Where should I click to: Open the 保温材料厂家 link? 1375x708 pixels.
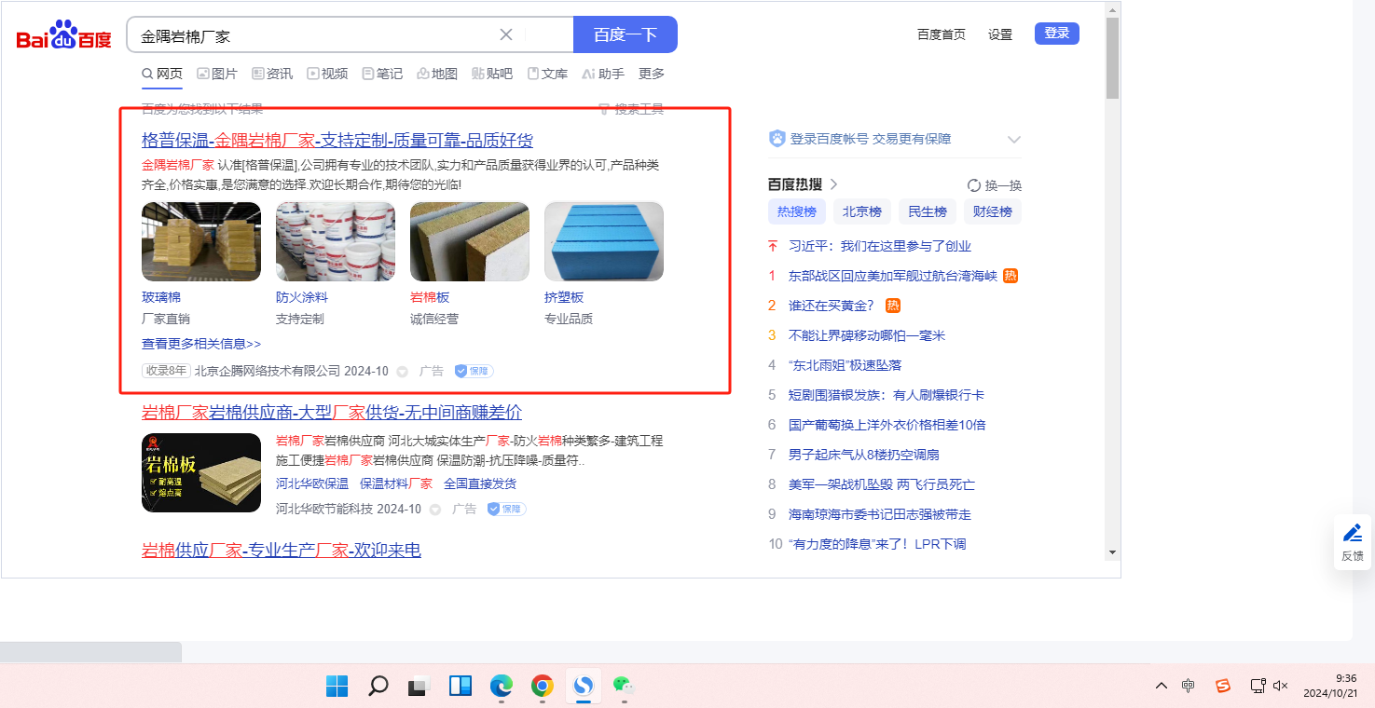[x=396, y=483]
